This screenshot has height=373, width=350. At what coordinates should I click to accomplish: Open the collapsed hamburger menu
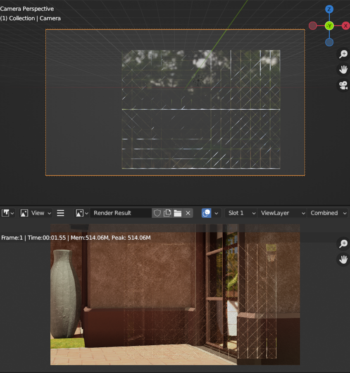tap(61, 213)
